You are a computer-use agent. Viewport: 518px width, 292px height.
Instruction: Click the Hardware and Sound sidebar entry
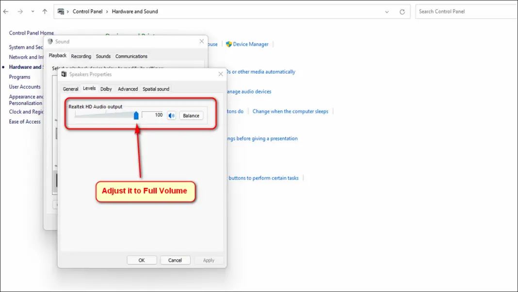point(25,67)
